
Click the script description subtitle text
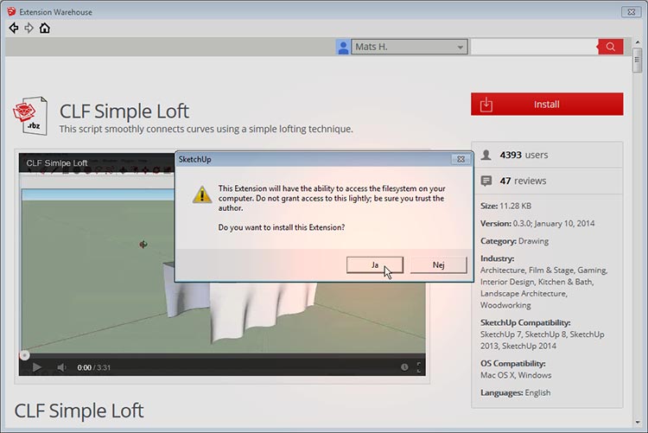206,129
